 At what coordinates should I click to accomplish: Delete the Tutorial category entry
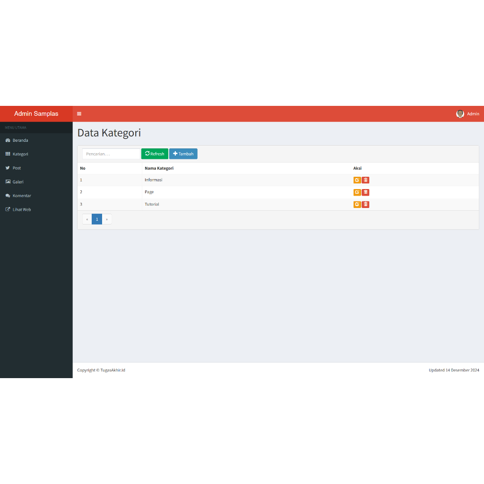coord(365,205)
